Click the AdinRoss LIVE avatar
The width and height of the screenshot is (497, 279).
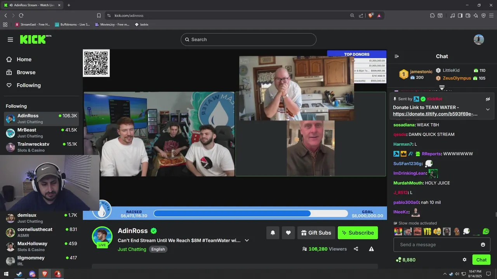(x=102, y=237)
